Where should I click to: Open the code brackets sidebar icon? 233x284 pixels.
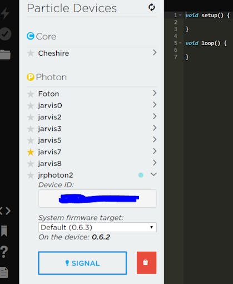(x=5, y=211)
